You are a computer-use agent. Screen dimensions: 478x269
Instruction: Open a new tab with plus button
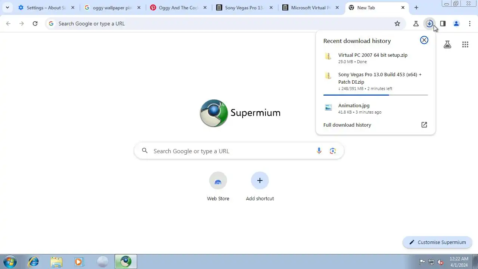(416, 7)
